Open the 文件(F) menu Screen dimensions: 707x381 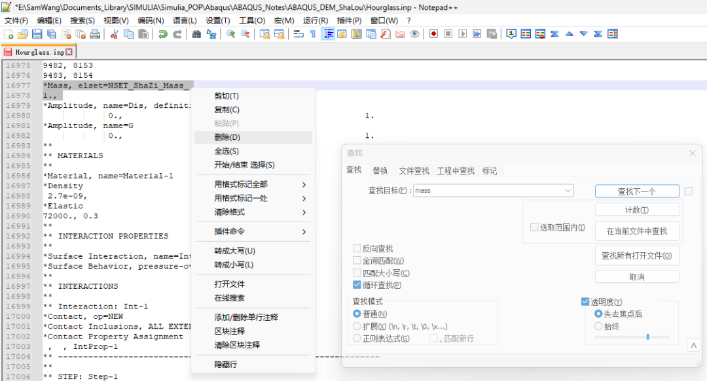(16, 21)
